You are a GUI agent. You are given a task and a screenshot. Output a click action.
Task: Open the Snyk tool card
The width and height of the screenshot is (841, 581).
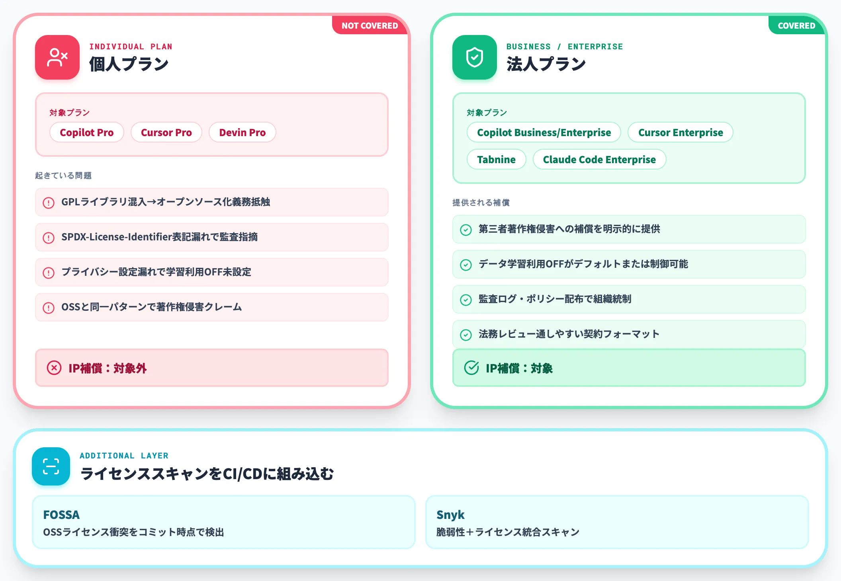tap(617, 522)
